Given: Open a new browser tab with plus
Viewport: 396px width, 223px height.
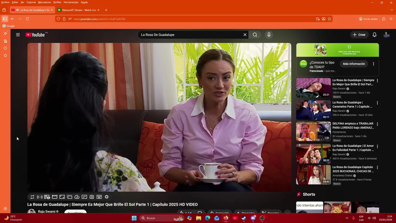Looking at the screenshot, I should point(106,10).
